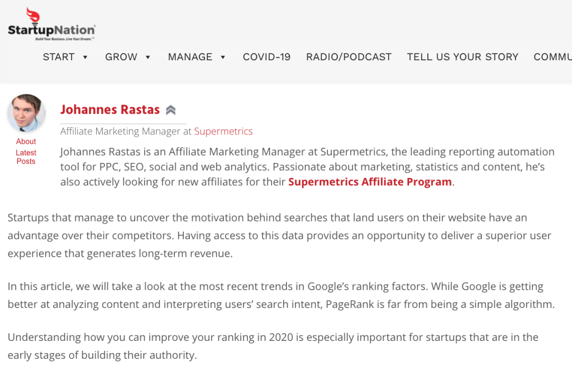Switch to the Latest Posts tab
This screenshot has height=371, width=572.
pyautogui.click(x=26, y=157)
